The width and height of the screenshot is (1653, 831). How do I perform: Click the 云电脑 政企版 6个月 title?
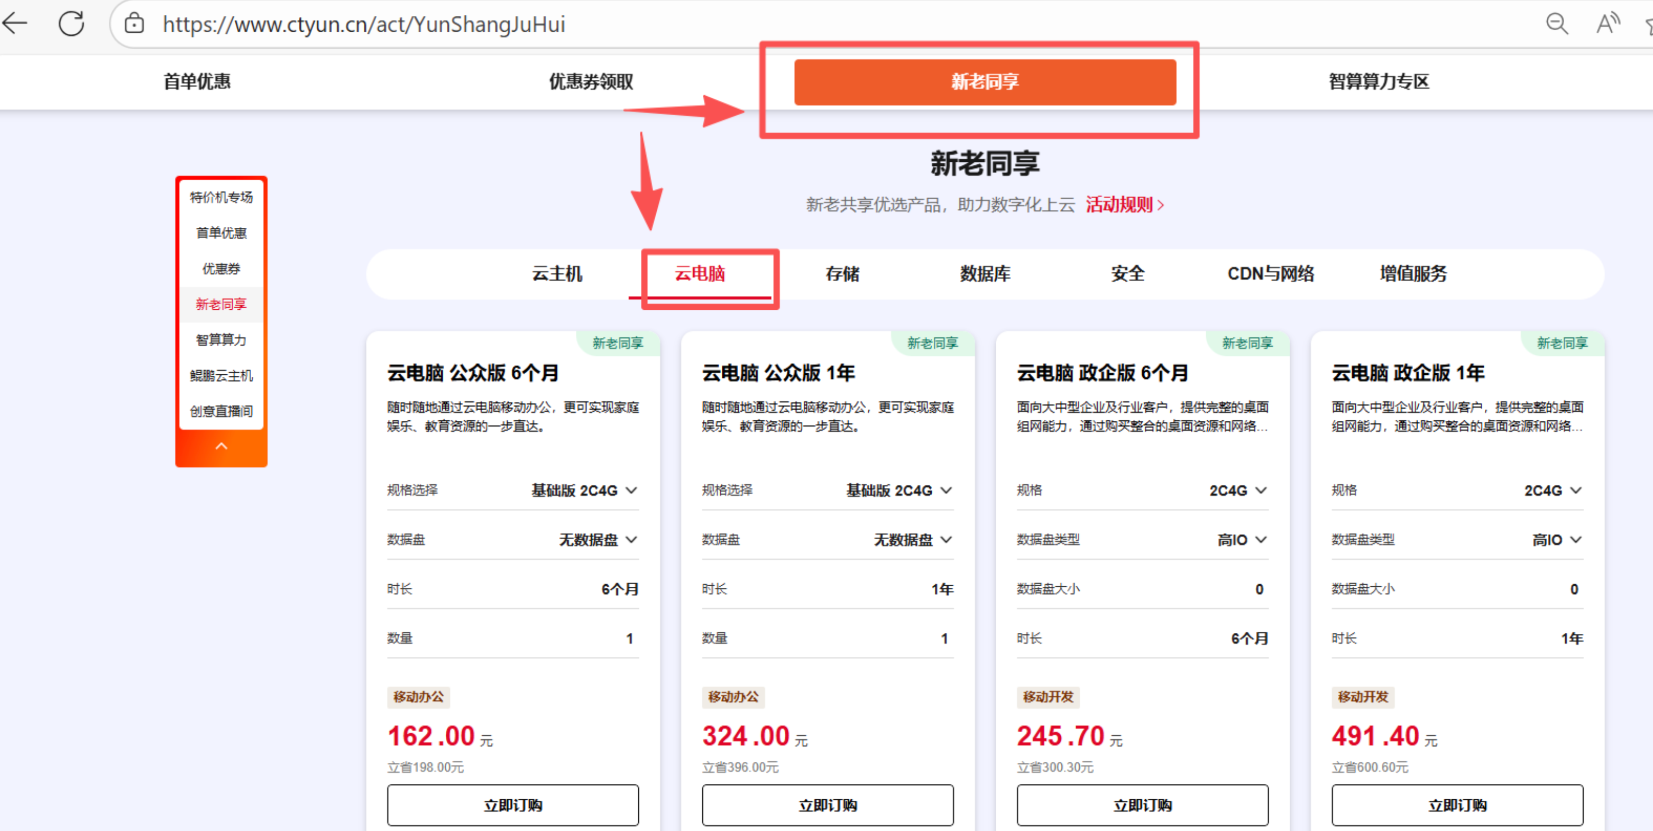tap(1103, 373)
